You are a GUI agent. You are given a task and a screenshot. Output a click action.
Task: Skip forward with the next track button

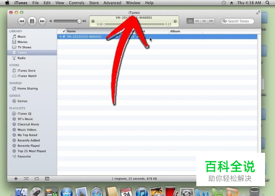point(42,21)
